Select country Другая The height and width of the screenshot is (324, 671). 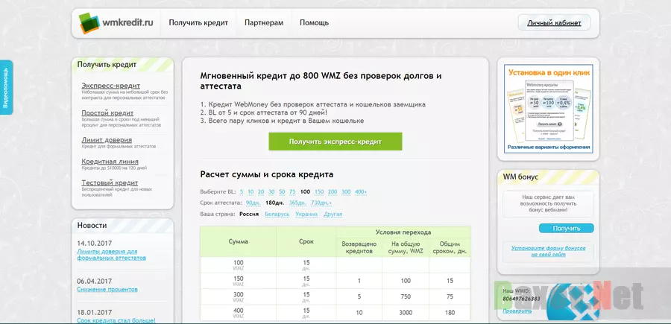point(333,215)
